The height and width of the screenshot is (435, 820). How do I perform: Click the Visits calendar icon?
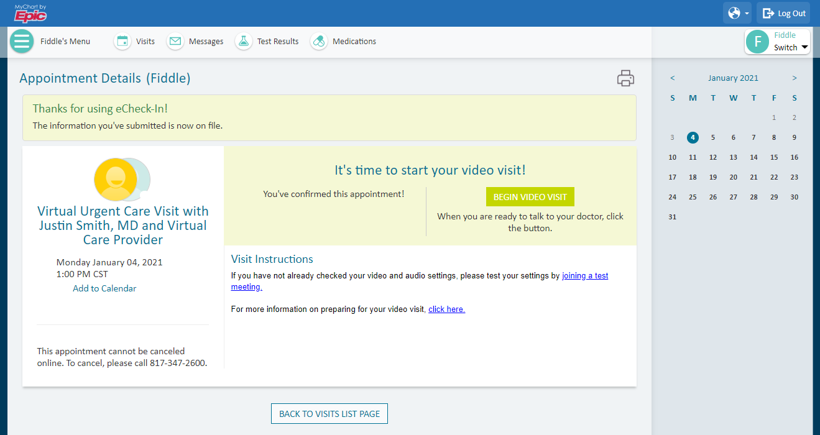pyautogui.click(x=122, y=42)
